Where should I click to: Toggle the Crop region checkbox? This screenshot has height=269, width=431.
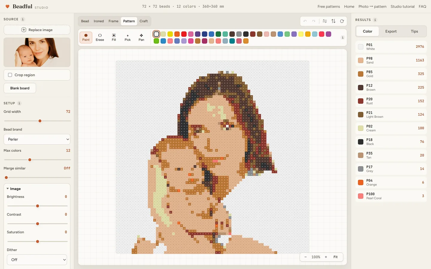10,75
